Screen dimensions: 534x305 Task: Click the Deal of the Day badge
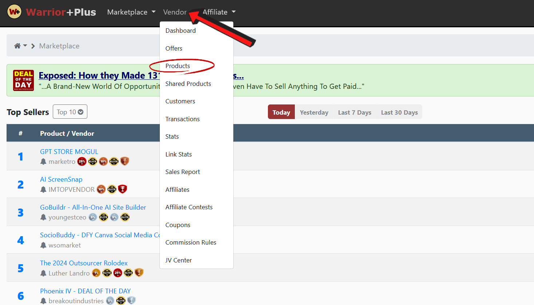point(23,80)
